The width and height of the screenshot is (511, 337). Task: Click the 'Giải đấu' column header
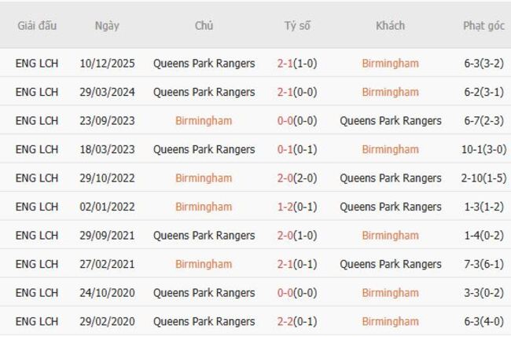pos(37,25)
